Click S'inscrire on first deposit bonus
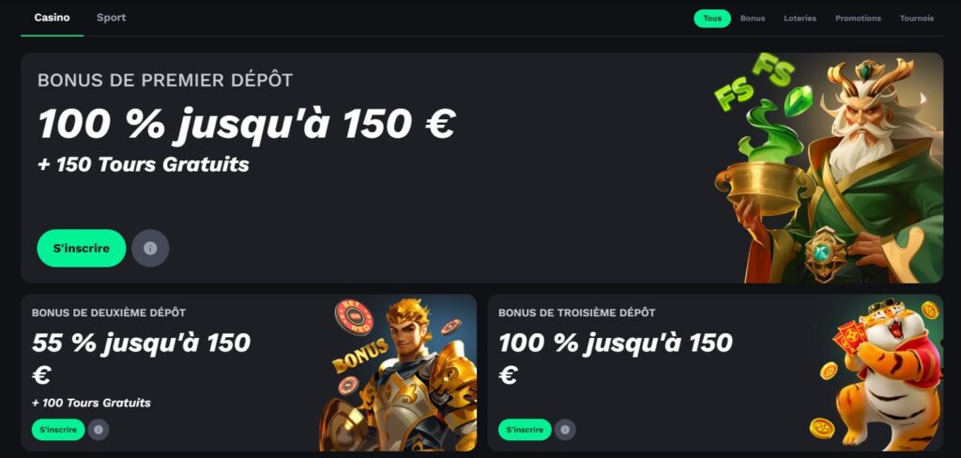 click(82, 249)
